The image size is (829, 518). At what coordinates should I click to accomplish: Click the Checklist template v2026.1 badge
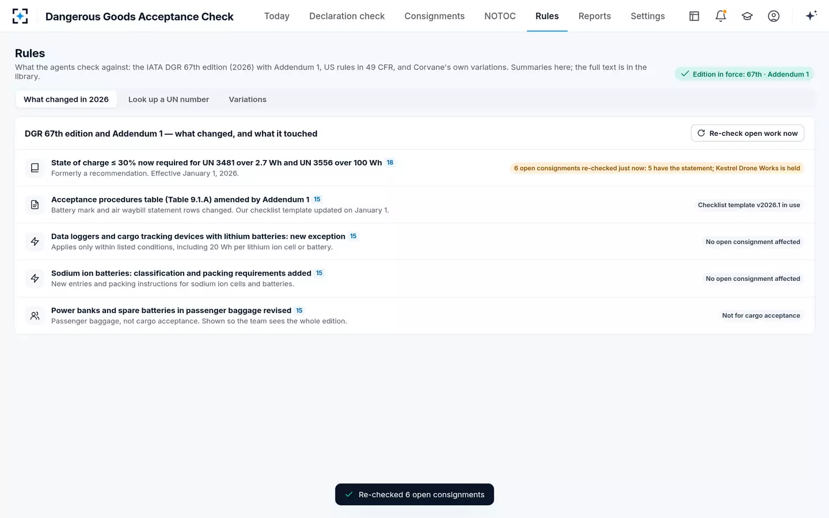click(x=749, y=205)
